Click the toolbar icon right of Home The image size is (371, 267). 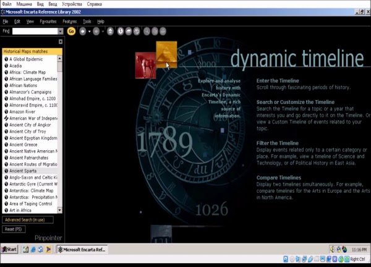121,32
